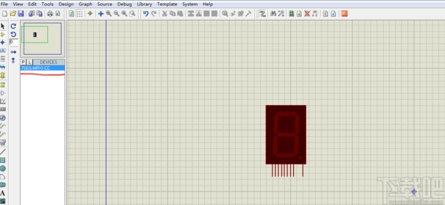Click the Block Copy icon

pyautogui.click(x=191, y=14)
